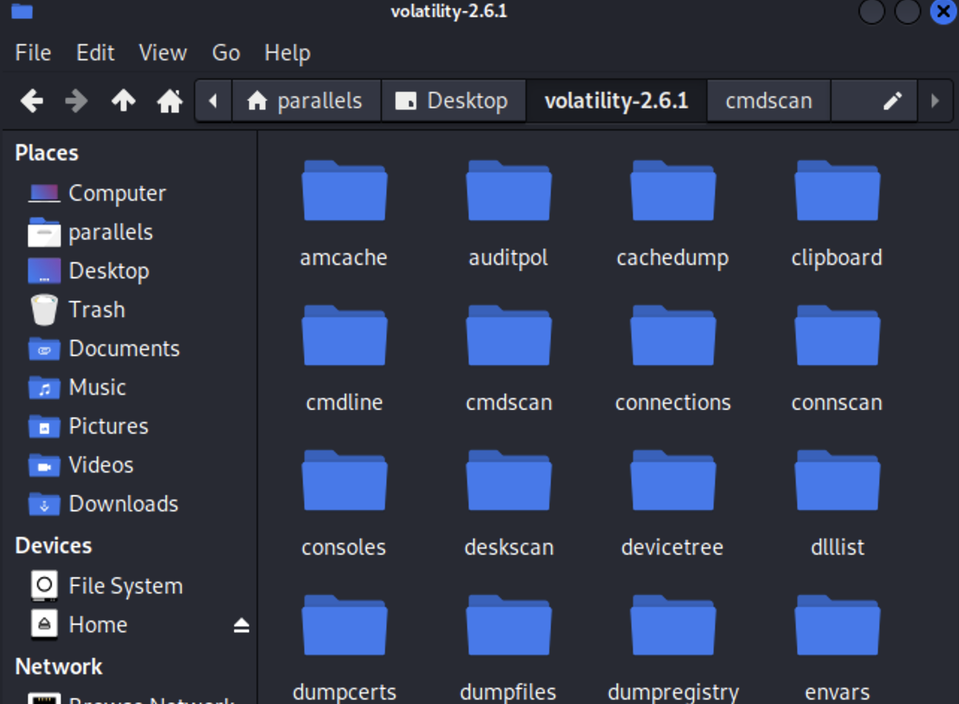
Task: Select the dumpcerts folder icon
Action: pyautogui.click(x=344, y=626)
